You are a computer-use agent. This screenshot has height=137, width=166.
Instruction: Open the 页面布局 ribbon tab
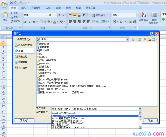tap(36, 8)
